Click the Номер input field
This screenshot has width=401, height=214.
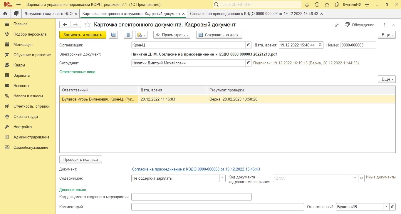click(x=358, y=45)
